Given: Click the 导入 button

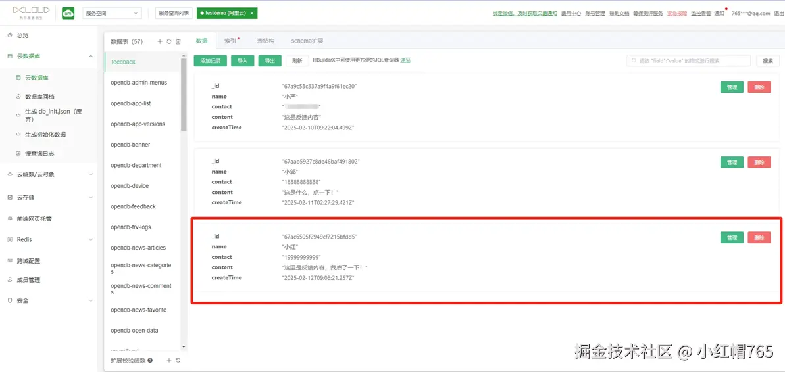Looking at the screenshot, I should pyautogui.click(x=243, y=60).
